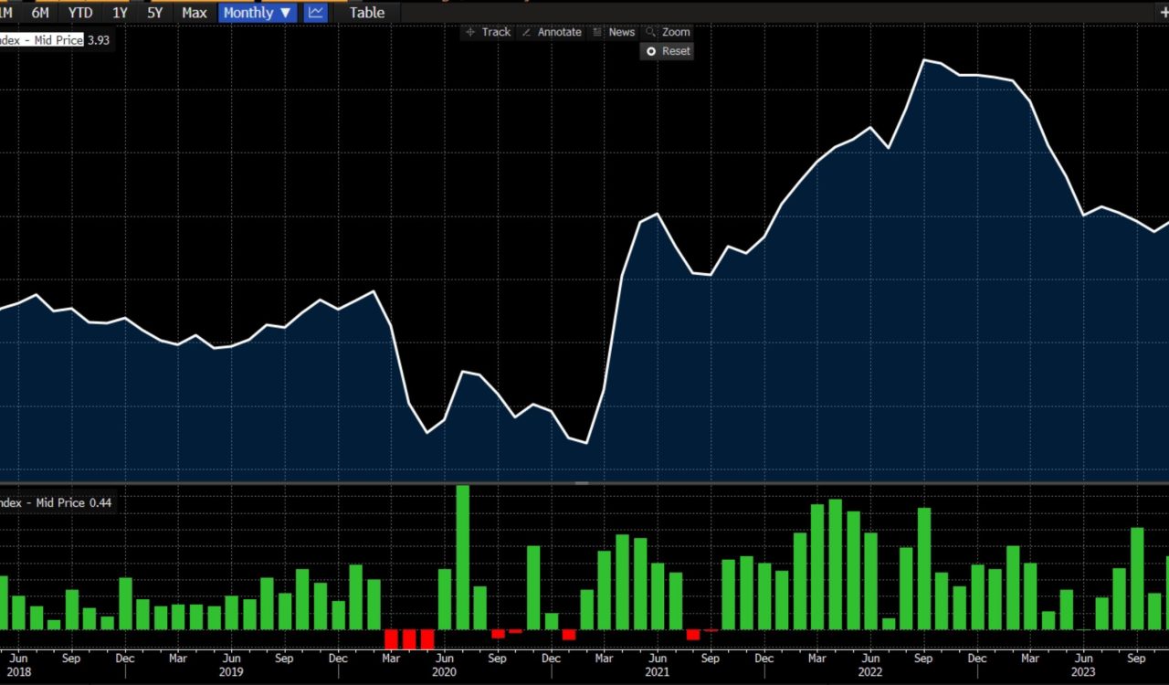Select the 6M time range

[x=40, y=13]
